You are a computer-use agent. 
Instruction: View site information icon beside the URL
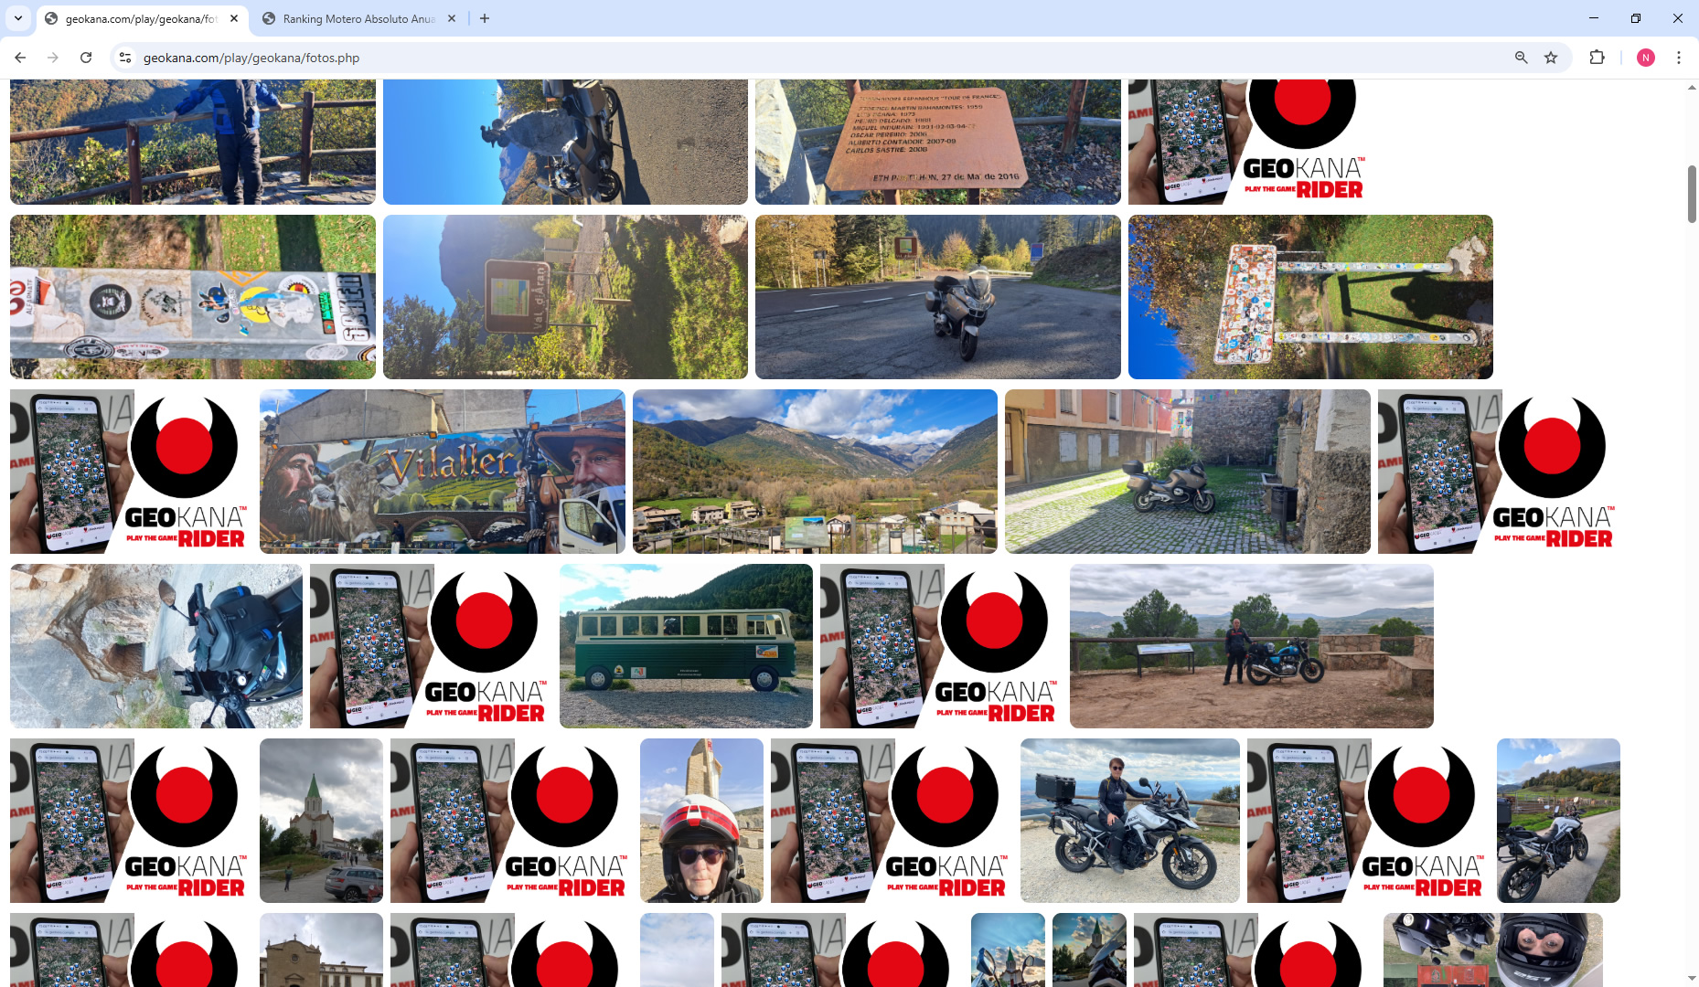coord(125,58)
